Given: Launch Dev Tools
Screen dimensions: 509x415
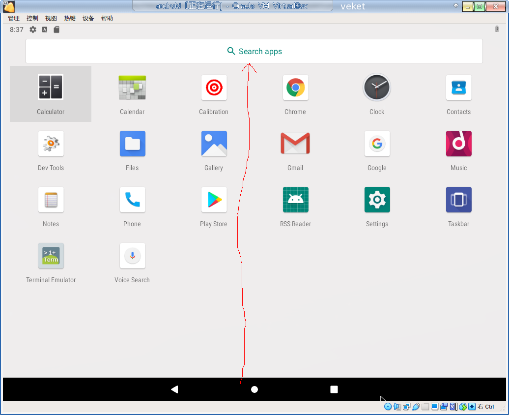Looking at the screenshot, I should click(51, 150).
